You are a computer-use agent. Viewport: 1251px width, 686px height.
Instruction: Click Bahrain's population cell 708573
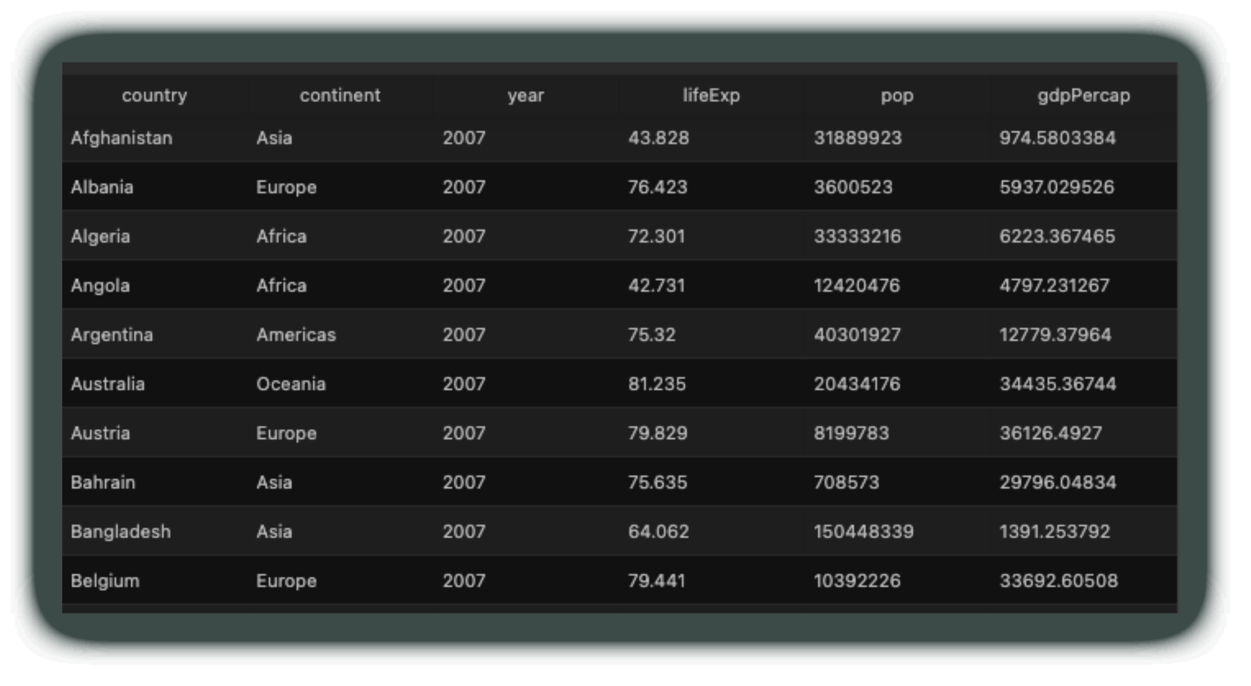point(846,482)
